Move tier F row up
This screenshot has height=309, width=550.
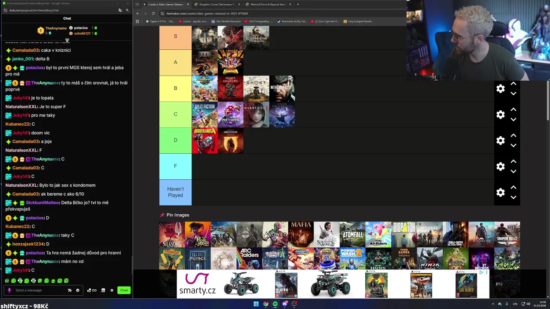coord(513,162)
